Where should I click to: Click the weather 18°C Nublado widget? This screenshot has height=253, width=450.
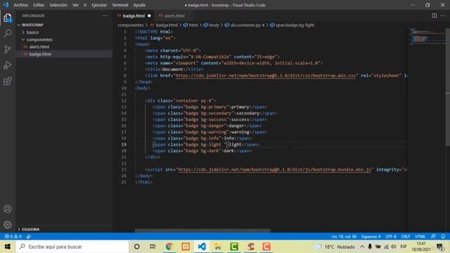335,247
